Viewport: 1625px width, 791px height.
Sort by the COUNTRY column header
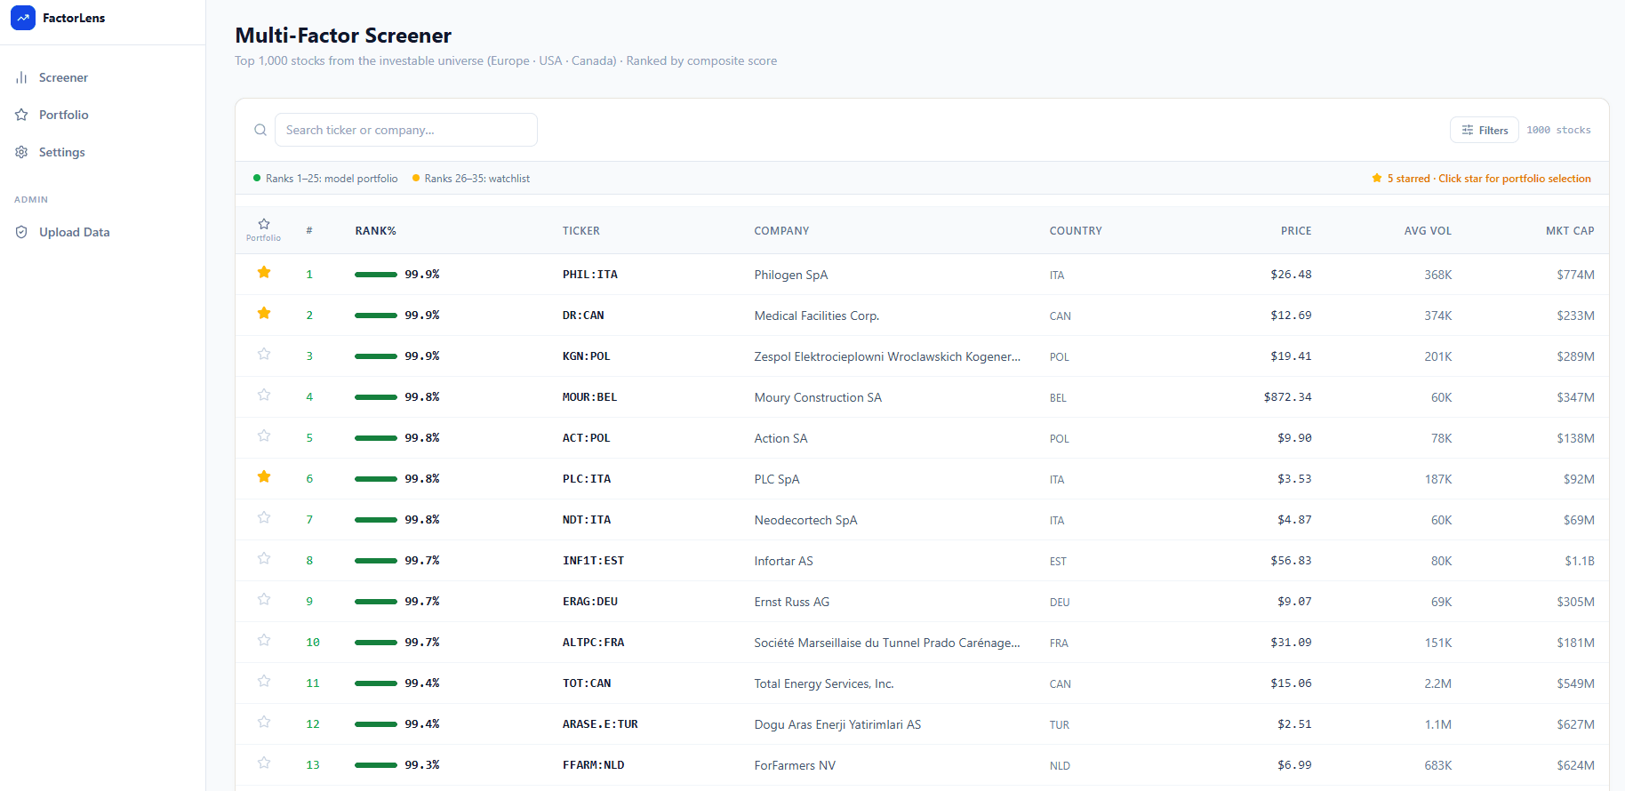(x=1076, y=231)
